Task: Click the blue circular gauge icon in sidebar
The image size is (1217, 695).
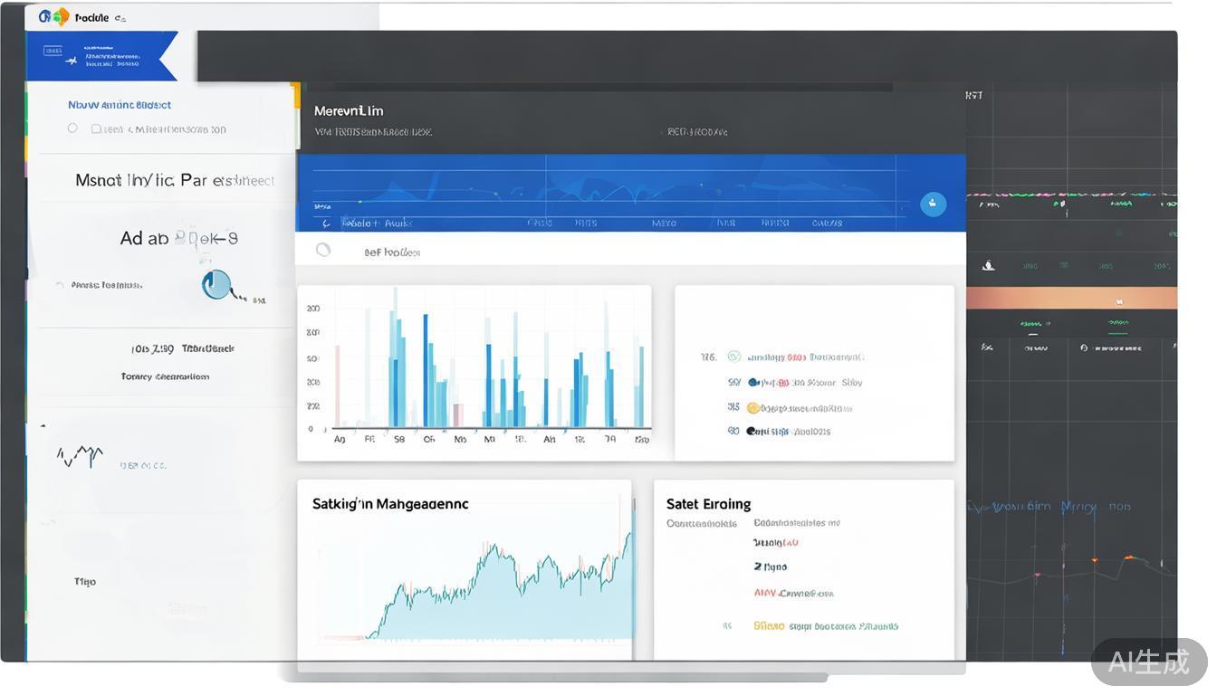Action: 216,284
